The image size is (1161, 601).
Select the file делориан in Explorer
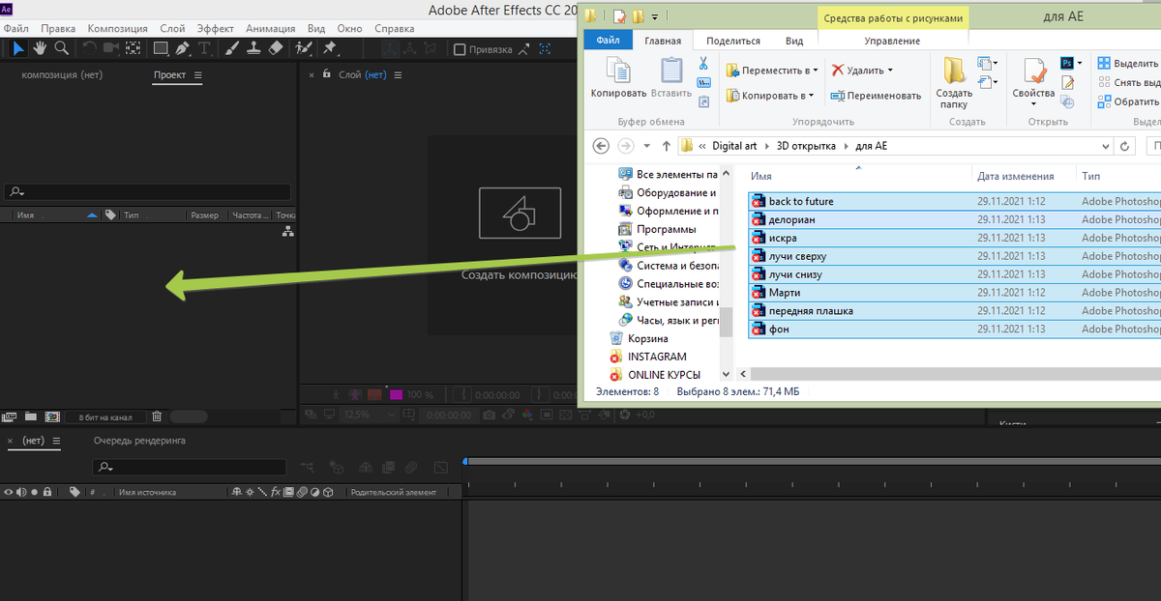[x=954, y=219]
